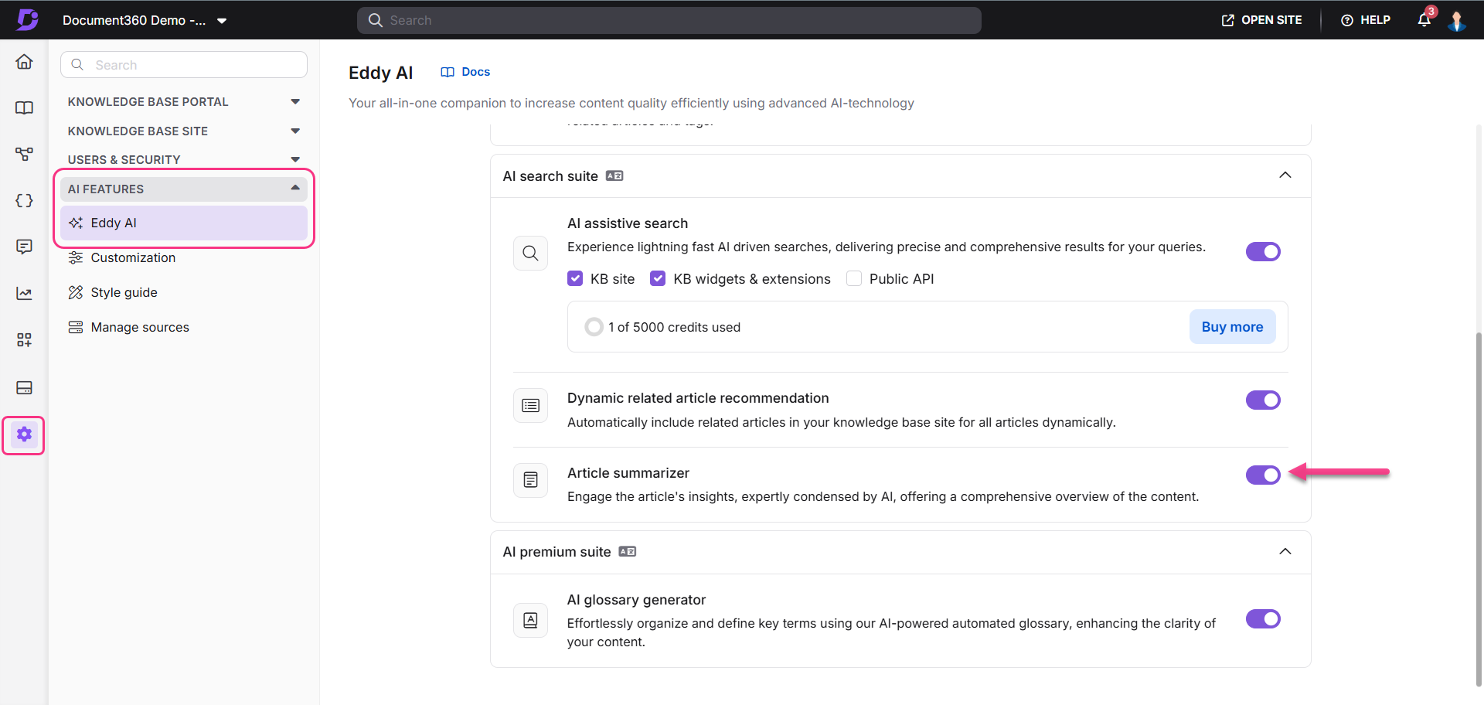Image resolution: width=1484 pixels, height=705 pixels.
Task: Open Customization settings page
Action: [x=184, y=257]
